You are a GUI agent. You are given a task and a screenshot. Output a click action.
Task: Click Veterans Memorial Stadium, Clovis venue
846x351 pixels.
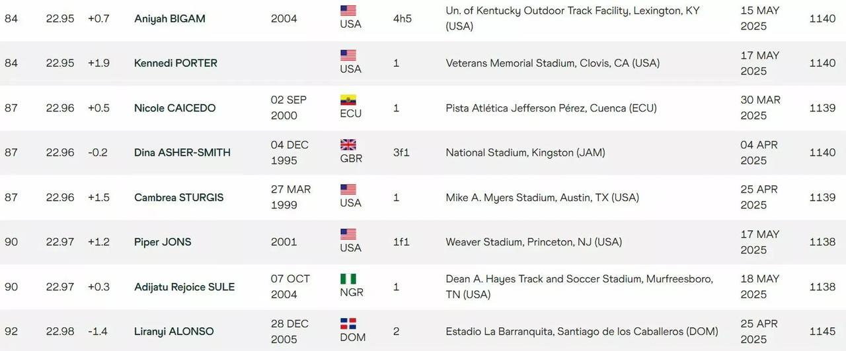(x=553, y=63)
